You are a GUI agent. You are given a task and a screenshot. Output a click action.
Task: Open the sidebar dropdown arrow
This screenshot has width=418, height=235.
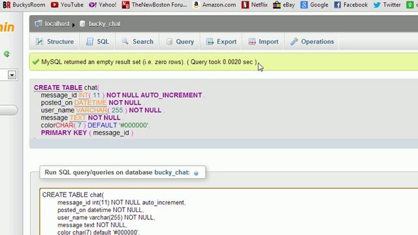tap(12, 75)
